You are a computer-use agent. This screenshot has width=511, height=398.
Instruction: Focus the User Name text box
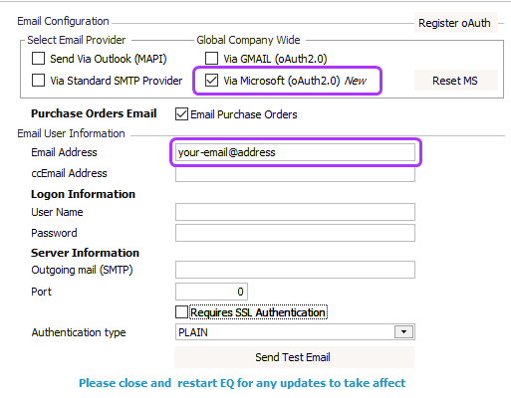point(295,212)
